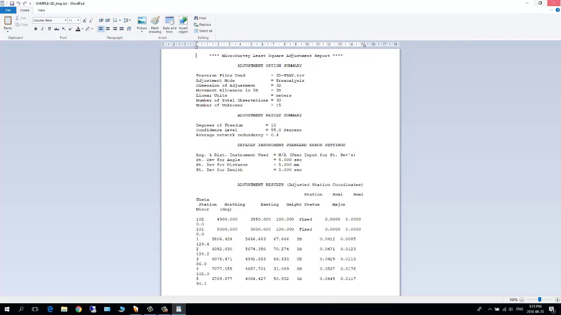This screenshot has width=561, height=315.
Task: Toggle Superscript formatting
Action: click(x=70, y=29)
